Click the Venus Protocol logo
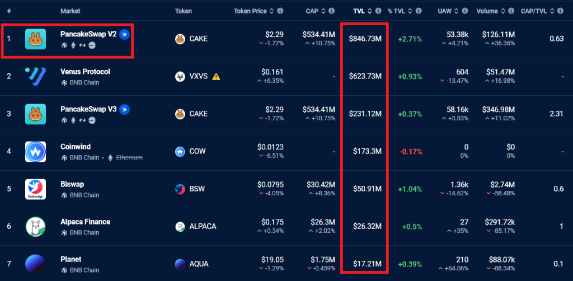Image resolution: width=573 pixels, height=281 pixels. [35, 77]
